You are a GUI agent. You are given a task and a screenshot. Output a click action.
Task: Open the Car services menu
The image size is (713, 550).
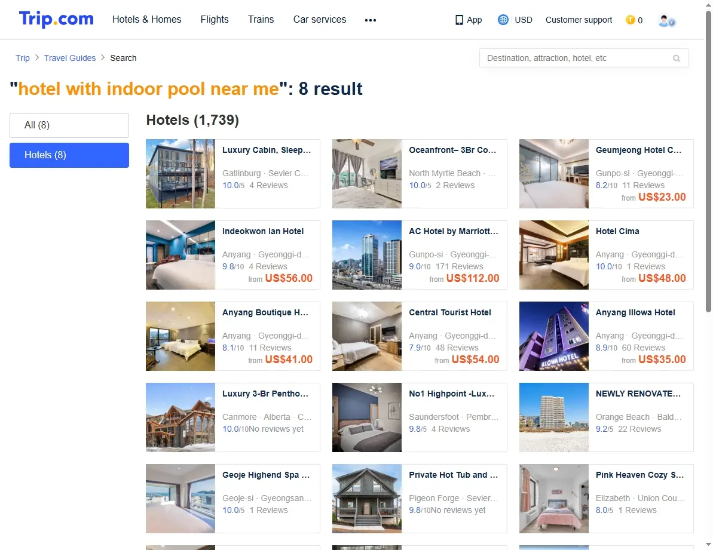coord(320,20)
